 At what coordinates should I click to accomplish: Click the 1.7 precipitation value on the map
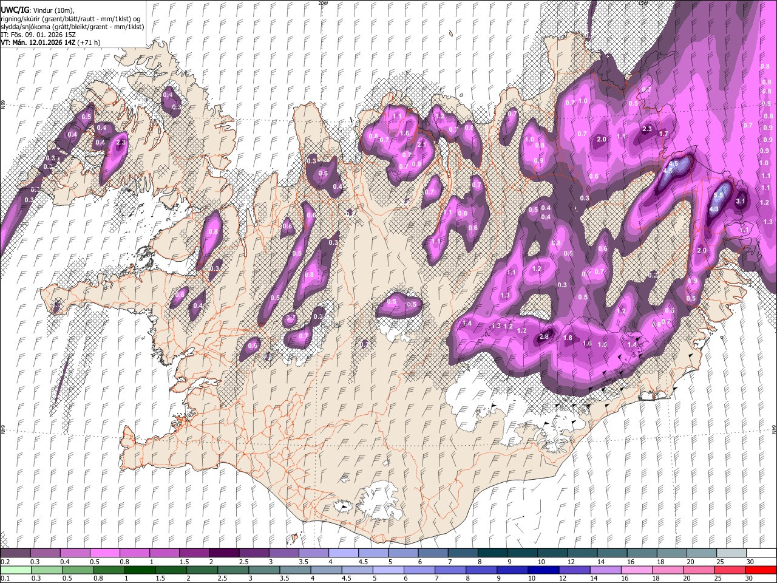point(663,134)
